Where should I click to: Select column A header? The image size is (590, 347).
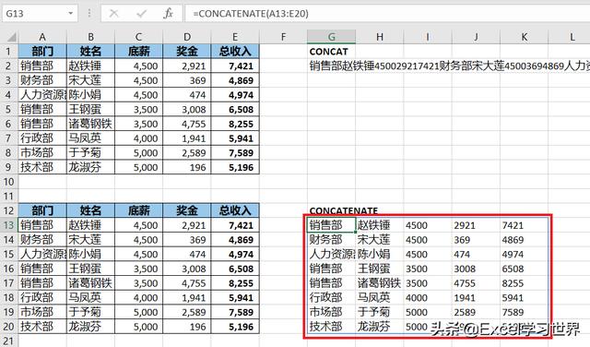point(42,37)
